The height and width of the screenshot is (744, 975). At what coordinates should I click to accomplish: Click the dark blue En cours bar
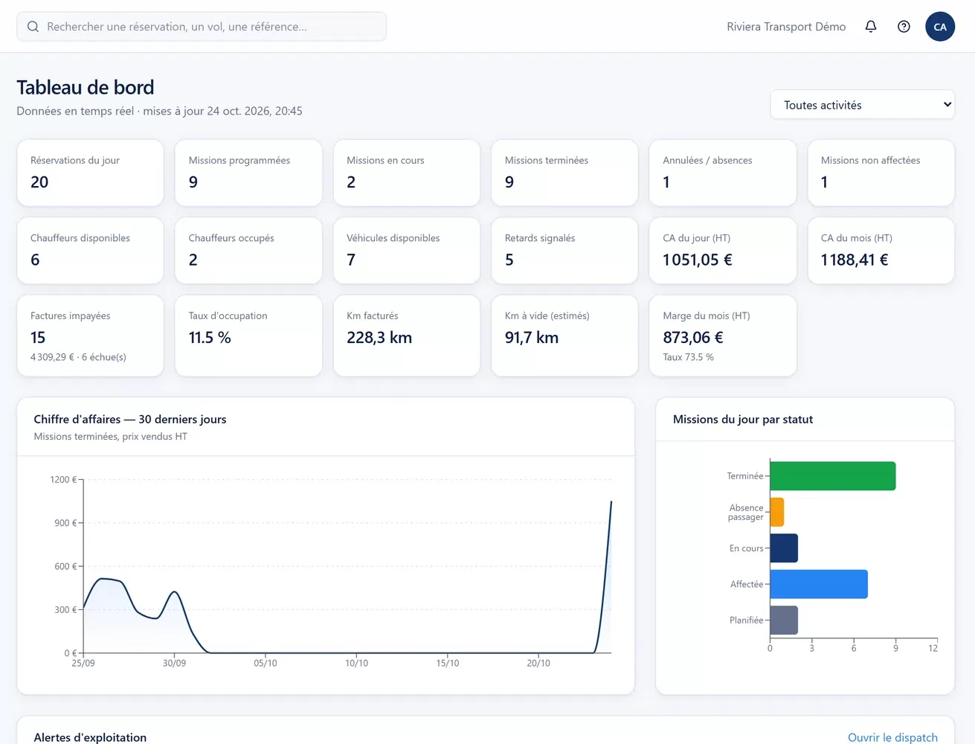point(784,548)
